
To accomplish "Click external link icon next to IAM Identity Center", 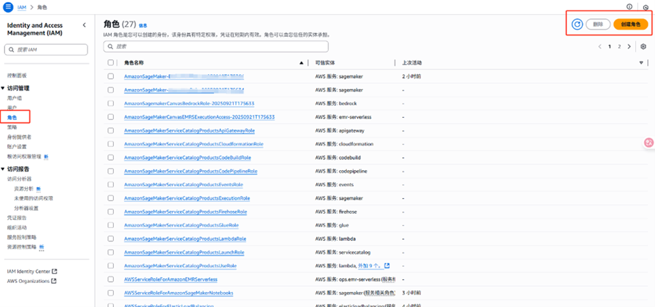I will [55, 271].
